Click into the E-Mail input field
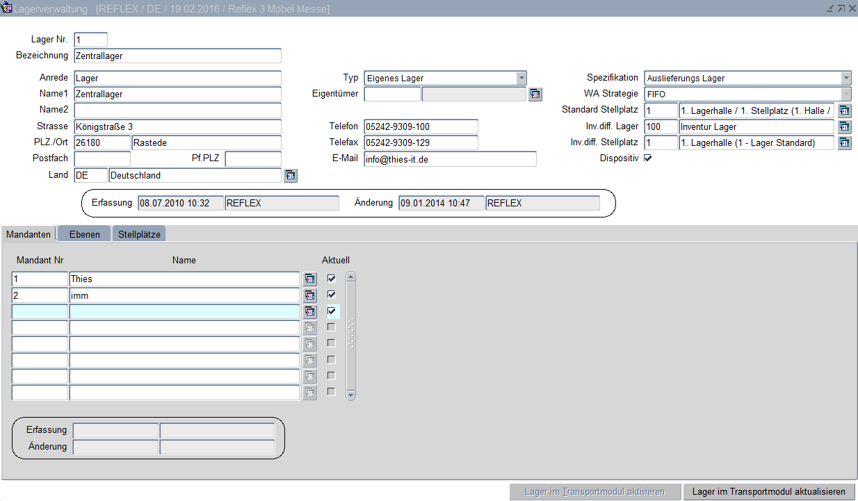 point(450,159)
